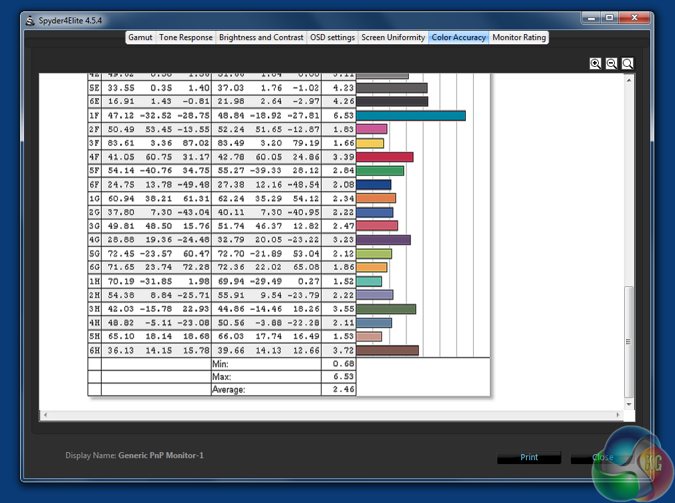Open the Brightness and Contrast tab

[x=261, y=37]
